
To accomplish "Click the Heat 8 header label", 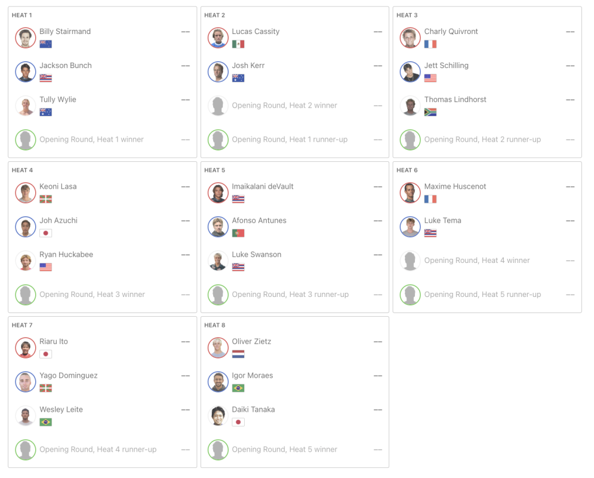I will 215,325.
